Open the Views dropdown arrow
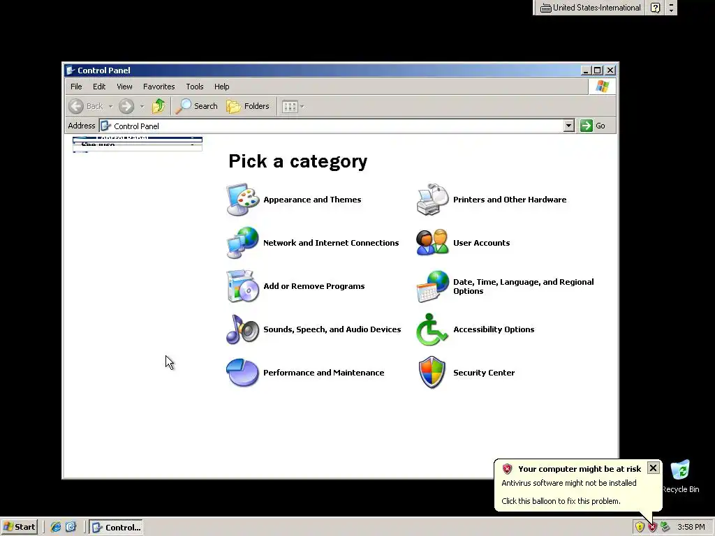The width and height of the screenshot is (715, 536). click(302, 107)
